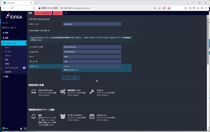The width and height of the screenshot is (210, 132).
Task: Open Brave Rewards triangle icon
Action: 169,8
